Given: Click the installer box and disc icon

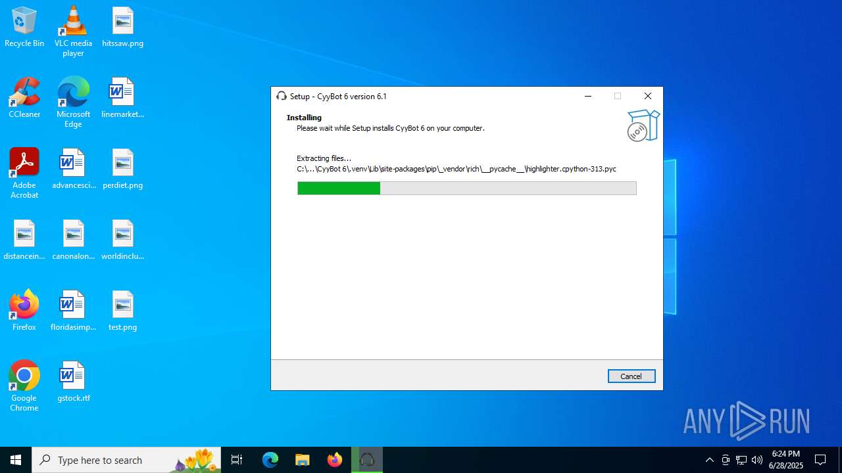Looking at the screenshot, I should click(x=642, y=125).
